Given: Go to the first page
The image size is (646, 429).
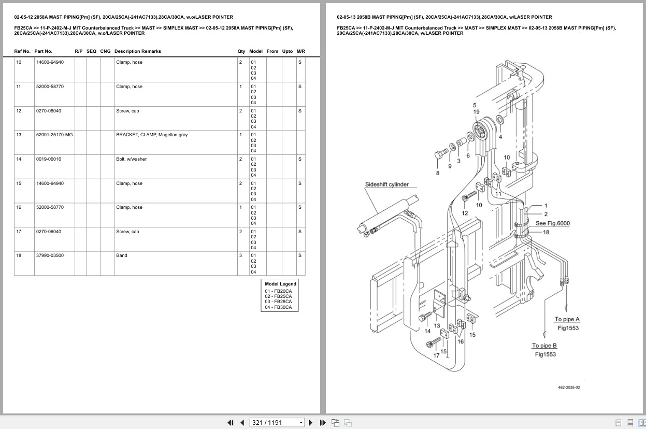Looking at the screenshot, I should [231, 423].
